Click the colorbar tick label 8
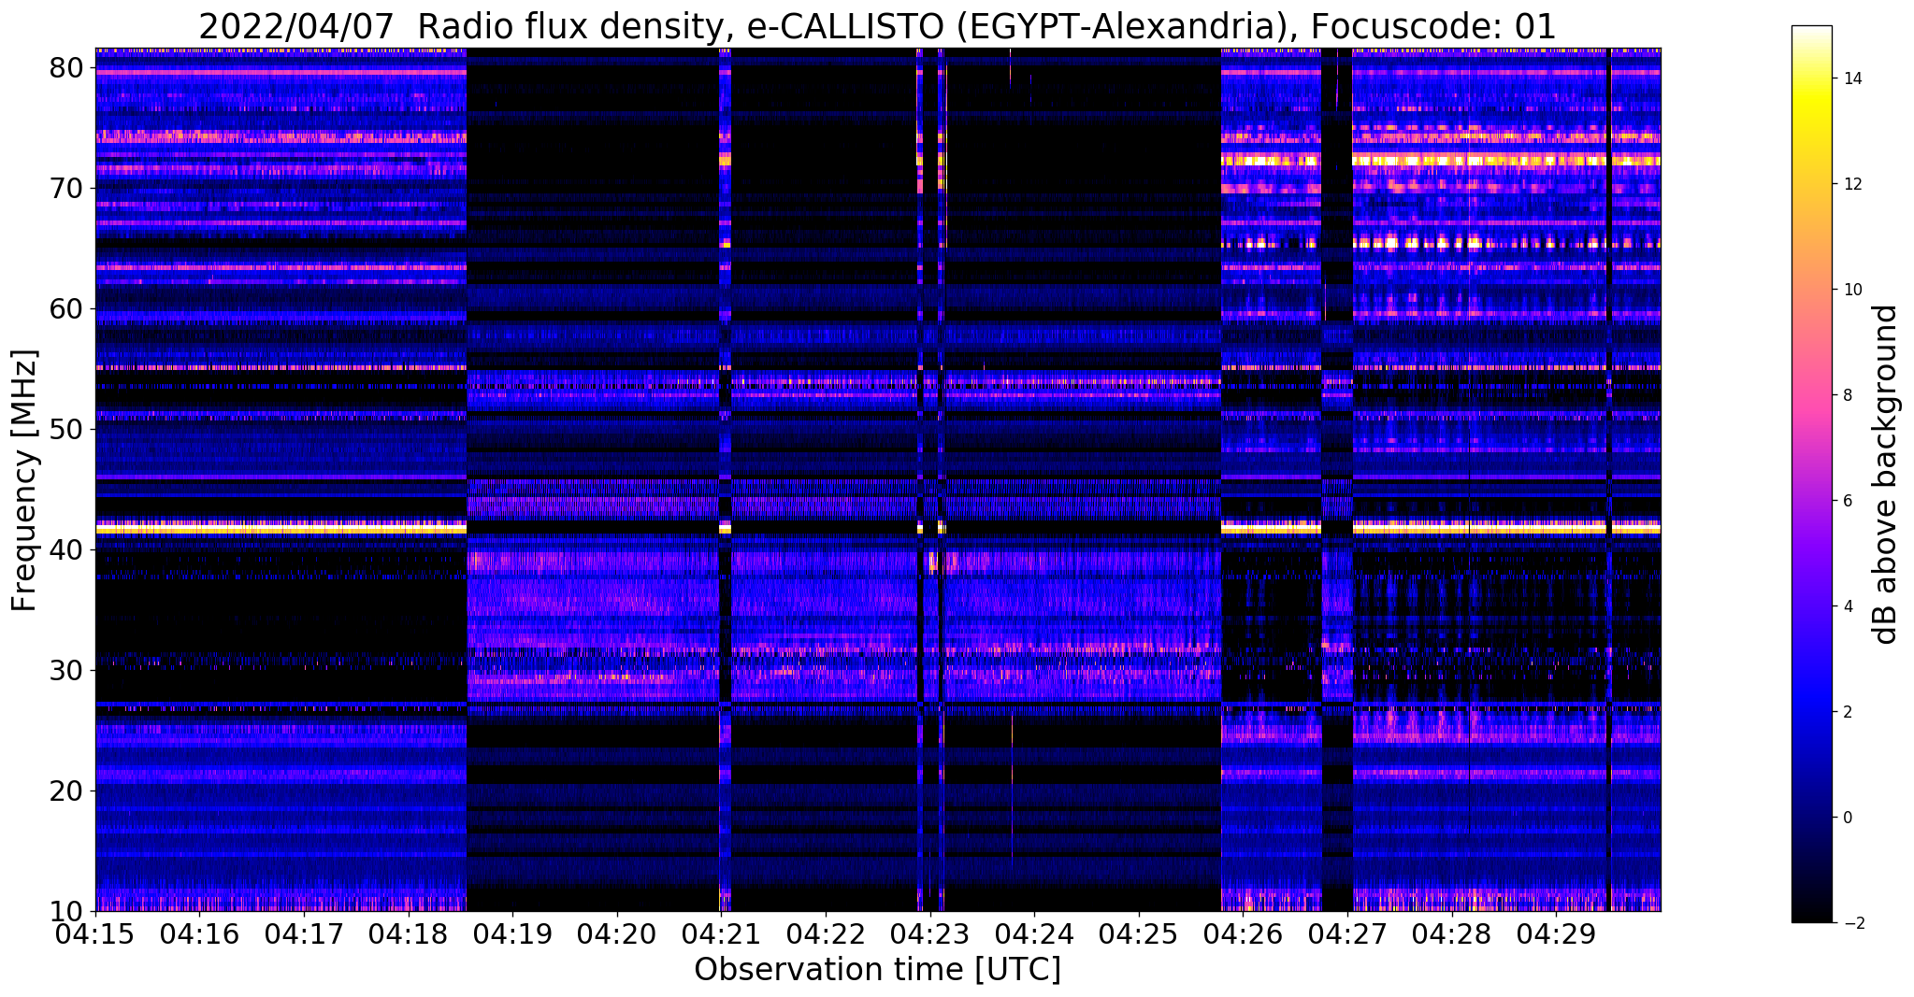Image resolution: width=1914 pixels, height=997 pixels. [1847, 395]
